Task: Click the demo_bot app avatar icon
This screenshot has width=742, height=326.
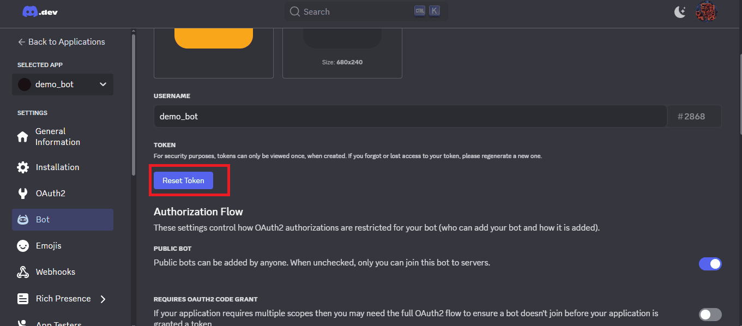Action: point(25,84)
